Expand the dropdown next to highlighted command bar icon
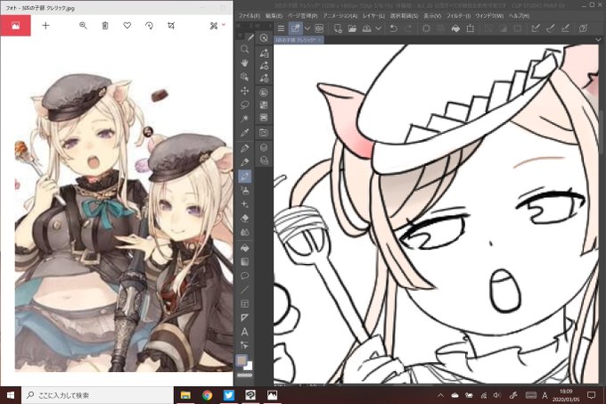The height and width of the screenshot is (404, 606). (307, 29)
